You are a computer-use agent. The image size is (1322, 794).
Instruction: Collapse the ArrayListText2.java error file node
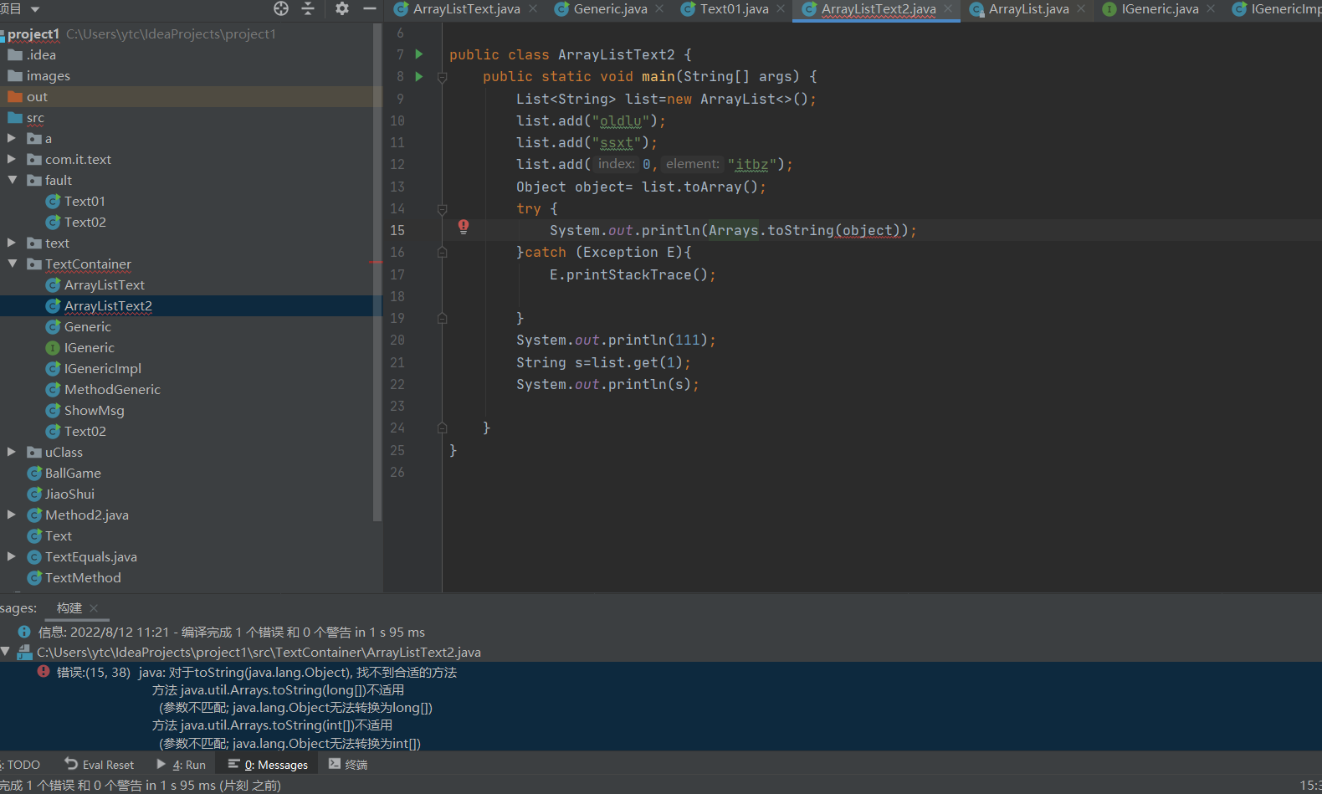(x=6, y=652)
